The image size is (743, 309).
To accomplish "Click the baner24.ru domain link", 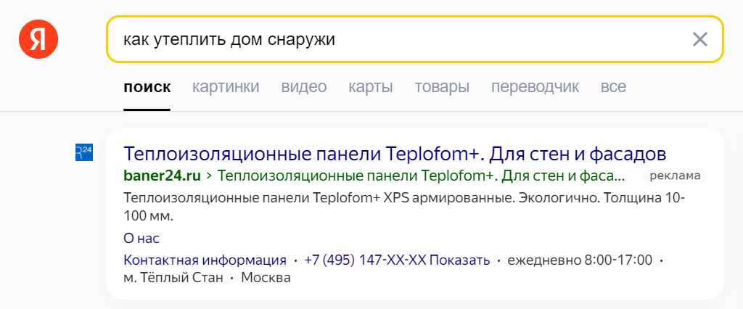I will pos(162,176).
